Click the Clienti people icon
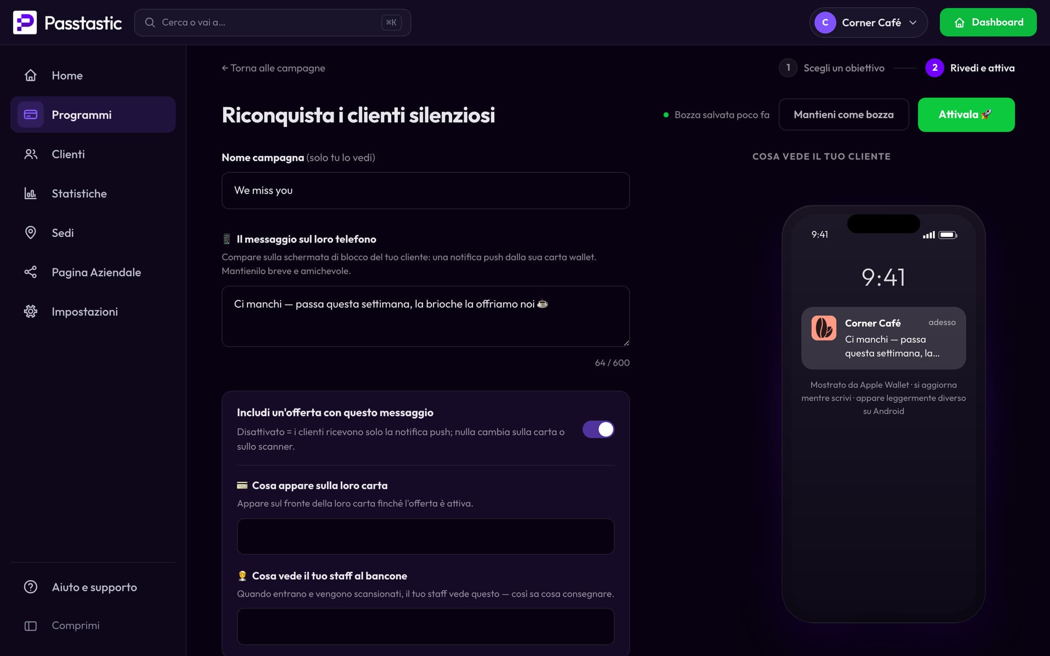 [31, 154]
